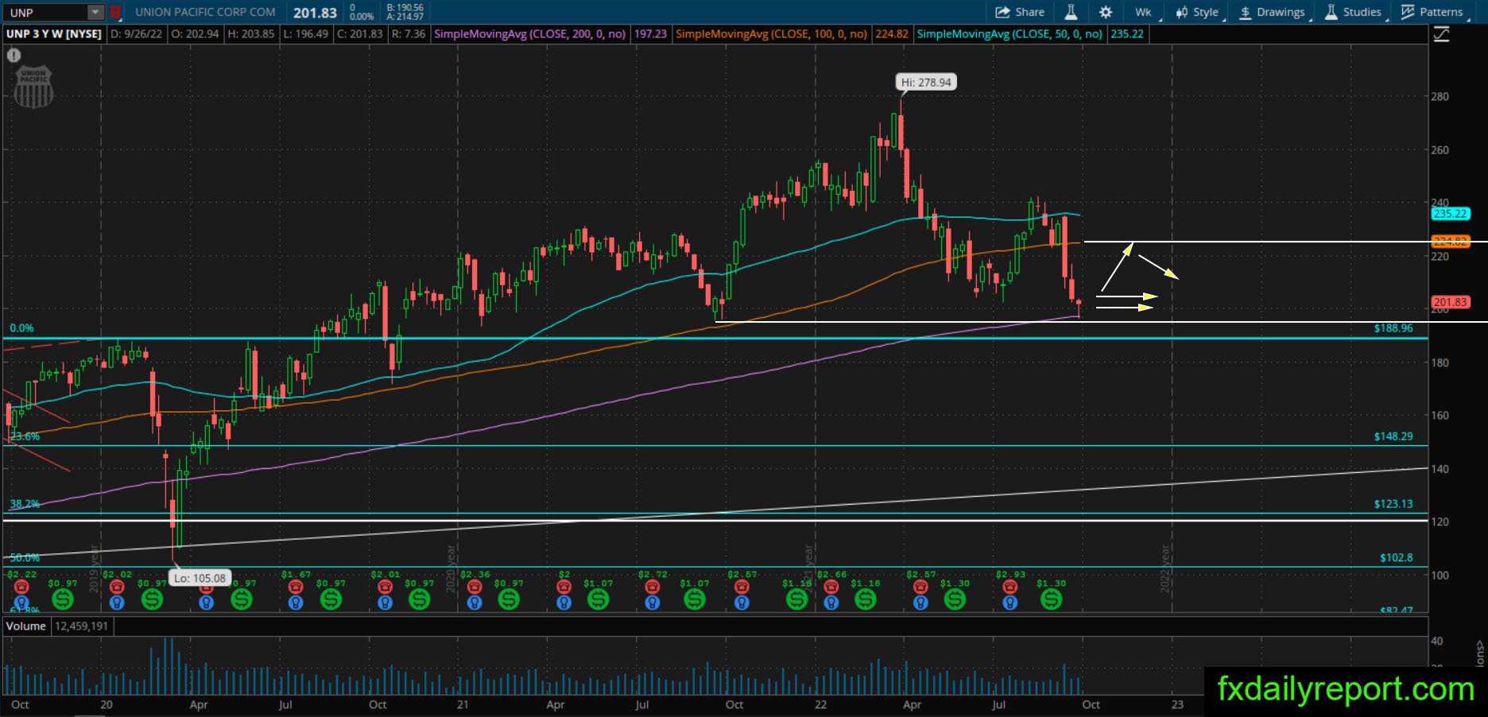Viewport: 1488px width, 717px height.
Task: Click the Share button
Action: point(1020,12)
